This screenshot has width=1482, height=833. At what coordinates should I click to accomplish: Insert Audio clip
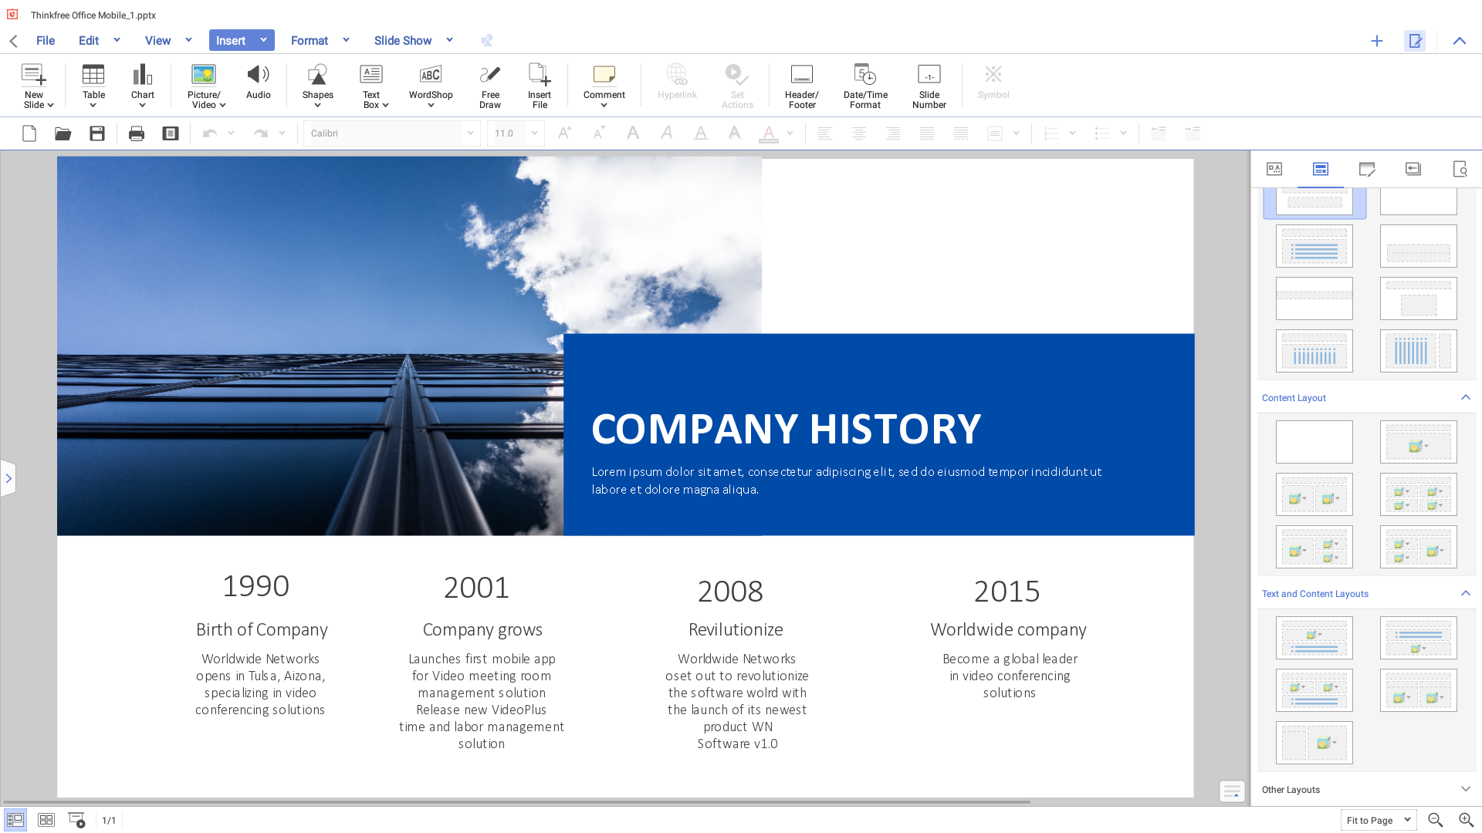pyautogui.click(x=259, y=82)
